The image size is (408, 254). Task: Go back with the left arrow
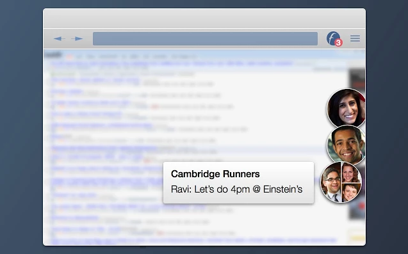click(60, 39)
